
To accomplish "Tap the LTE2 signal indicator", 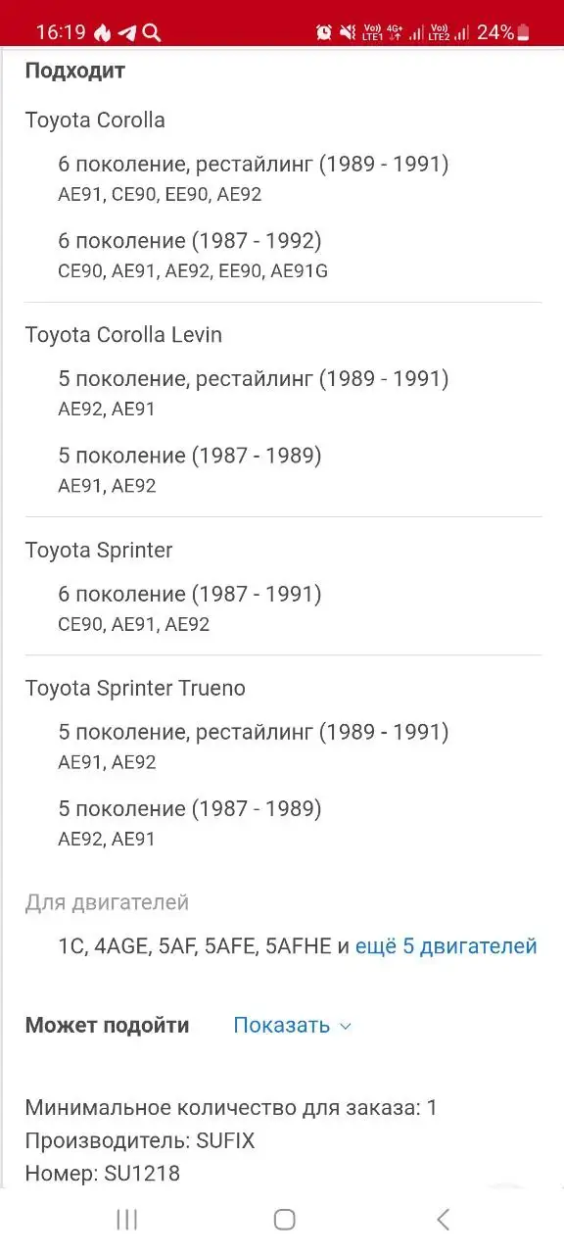I will pyautogui.click(x=438, y=31).
